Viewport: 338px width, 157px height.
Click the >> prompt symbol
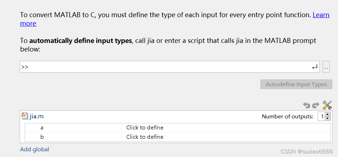25,67
